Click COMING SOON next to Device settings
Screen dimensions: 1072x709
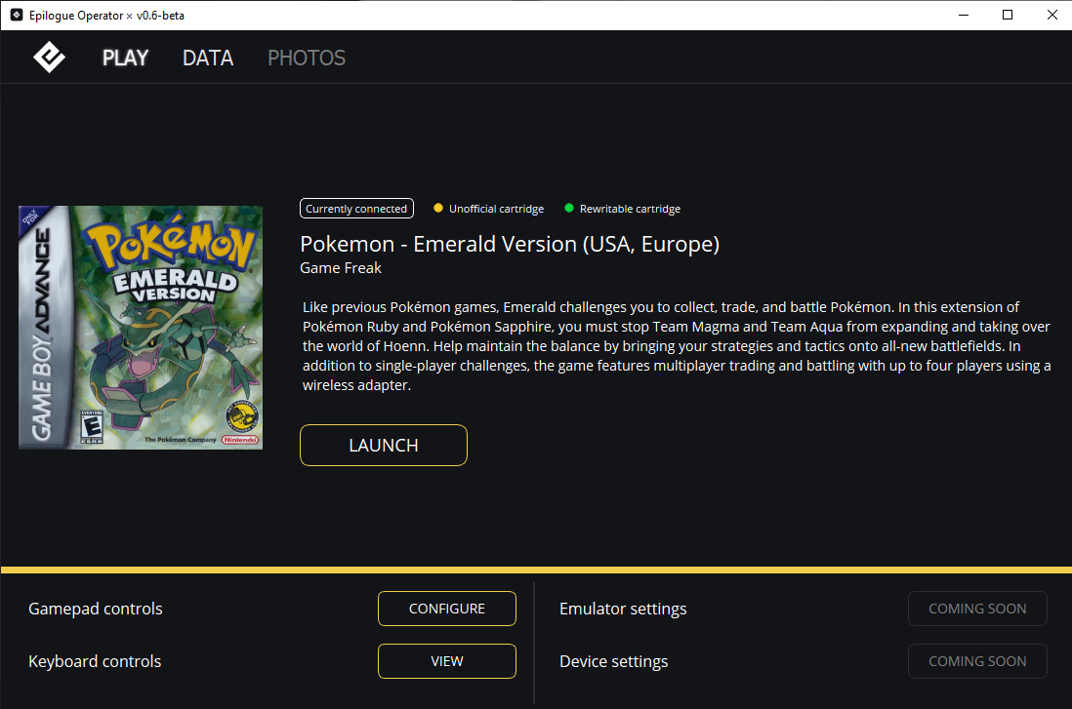click(x=977, y=661)
